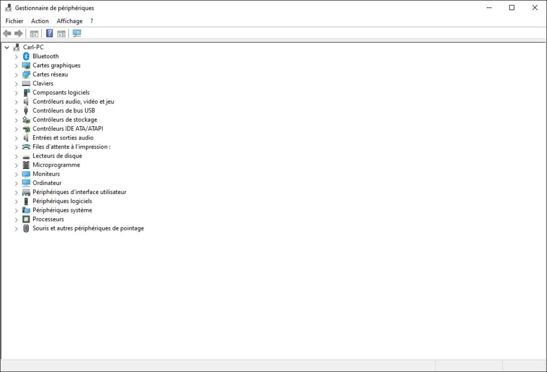The height and width of the screenshot is (372, 547).
Task: Open the Affichage menu
Action: (70, 21)
